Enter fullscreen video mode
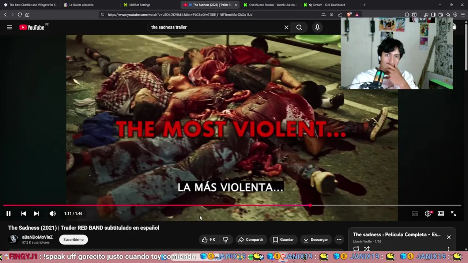 454,214
